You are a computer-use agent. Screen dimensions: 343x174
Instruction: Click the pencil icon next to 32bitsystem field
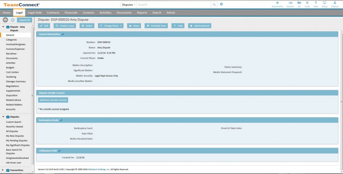coord(59,151)
